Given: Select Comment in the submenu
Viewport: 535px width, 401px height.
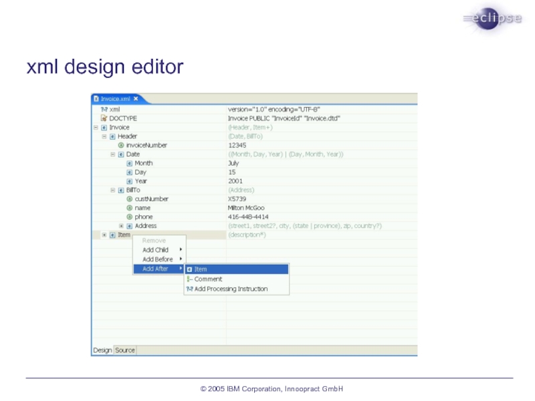Looking at the screenshot, I should (208, 279).
